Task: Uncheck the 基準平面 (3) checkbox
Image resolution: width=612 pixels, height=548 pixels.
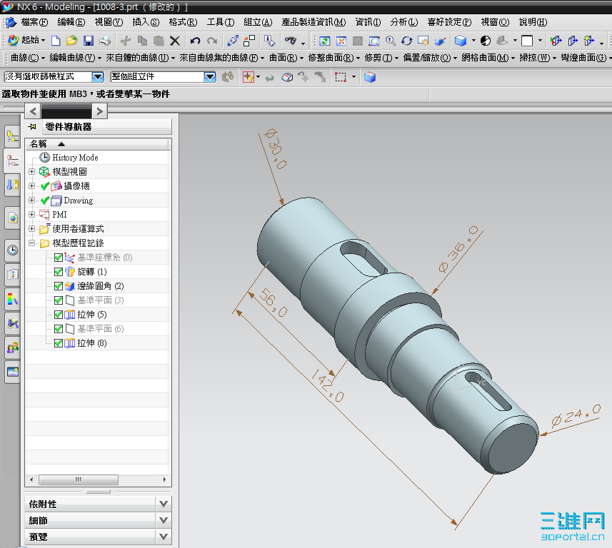Action: click(59, 300)
